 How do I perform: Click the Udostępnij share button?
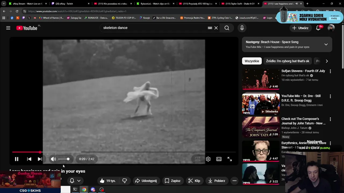146,181
